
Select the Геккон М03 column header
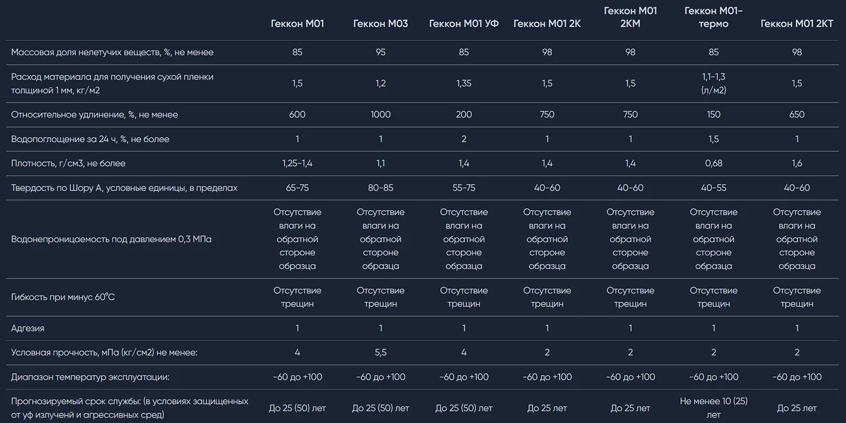[380, 24]
